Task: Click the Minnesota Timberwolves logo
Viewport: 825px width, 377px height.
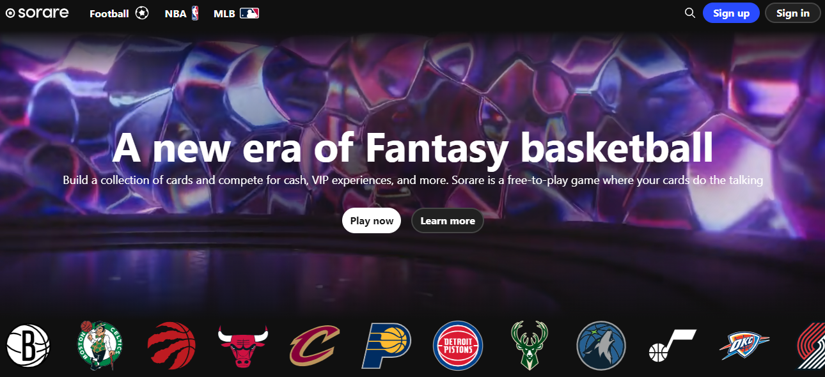Action: point(601,346)
